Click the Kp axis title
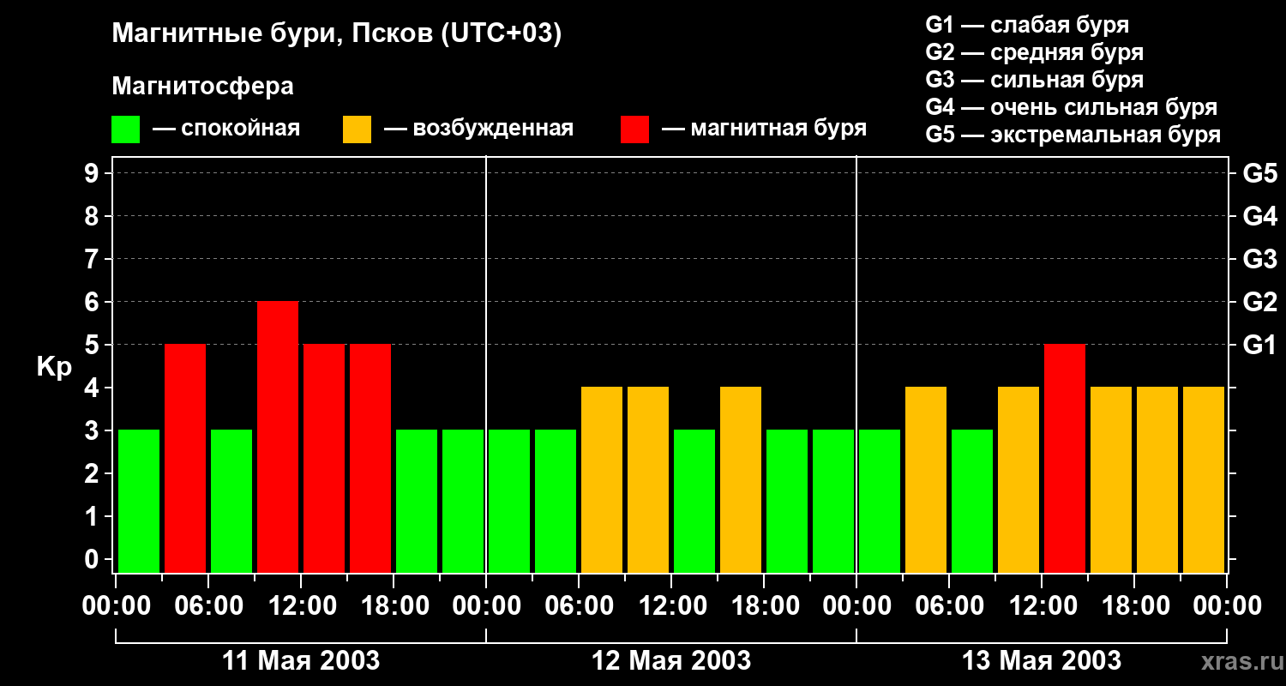The height and width of the screenshot is (686, 1286). click(54, 367)
